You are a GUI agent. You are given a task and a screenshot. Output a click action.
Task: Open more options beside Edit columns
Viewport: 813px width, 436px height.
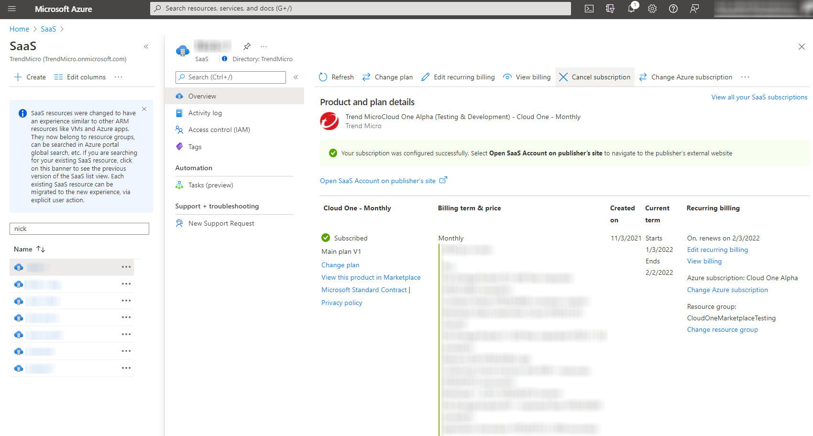click(119, 77)
